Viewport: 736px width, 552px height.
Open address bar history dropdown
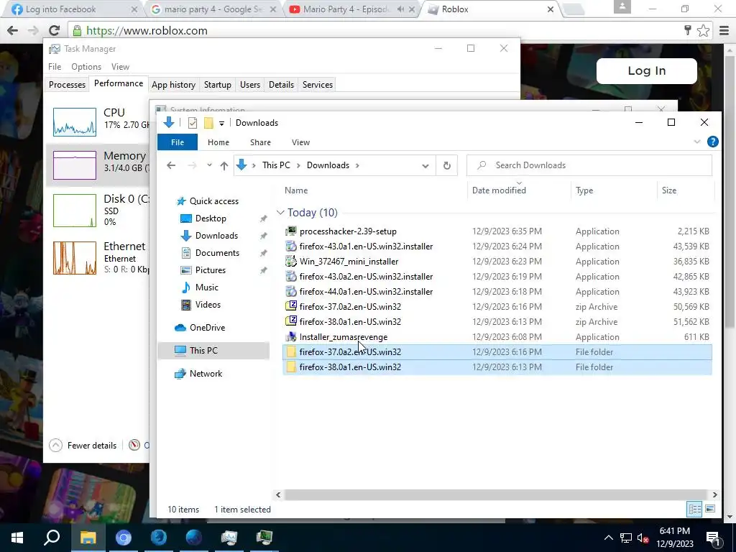click(x=425, y=165)
